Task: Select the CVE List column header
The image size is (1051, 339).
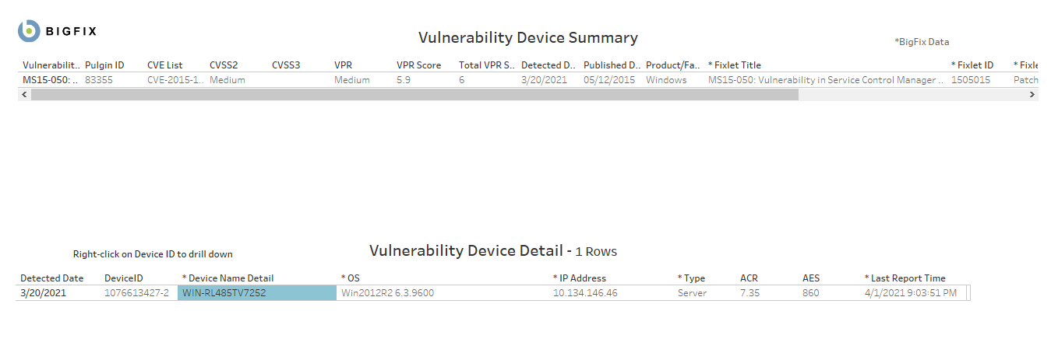Action: (x=164, y=65)
